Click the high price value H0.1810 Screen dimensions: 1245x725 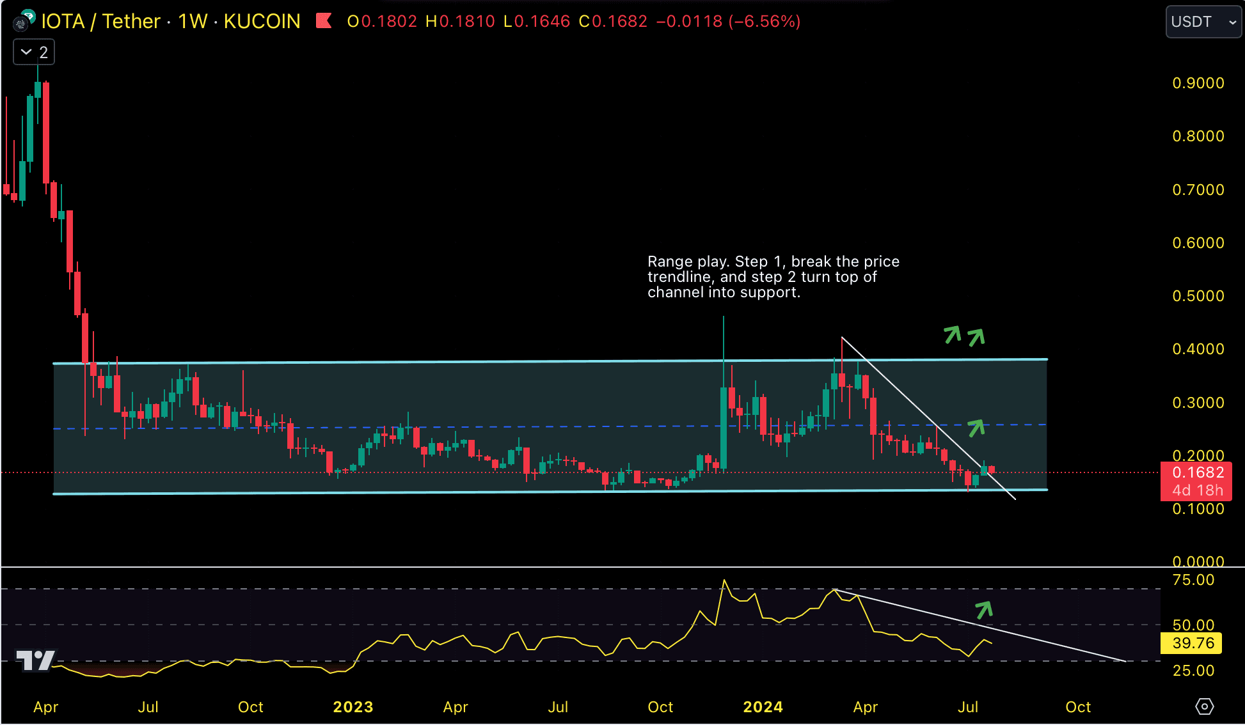click(x=460, y=21)
